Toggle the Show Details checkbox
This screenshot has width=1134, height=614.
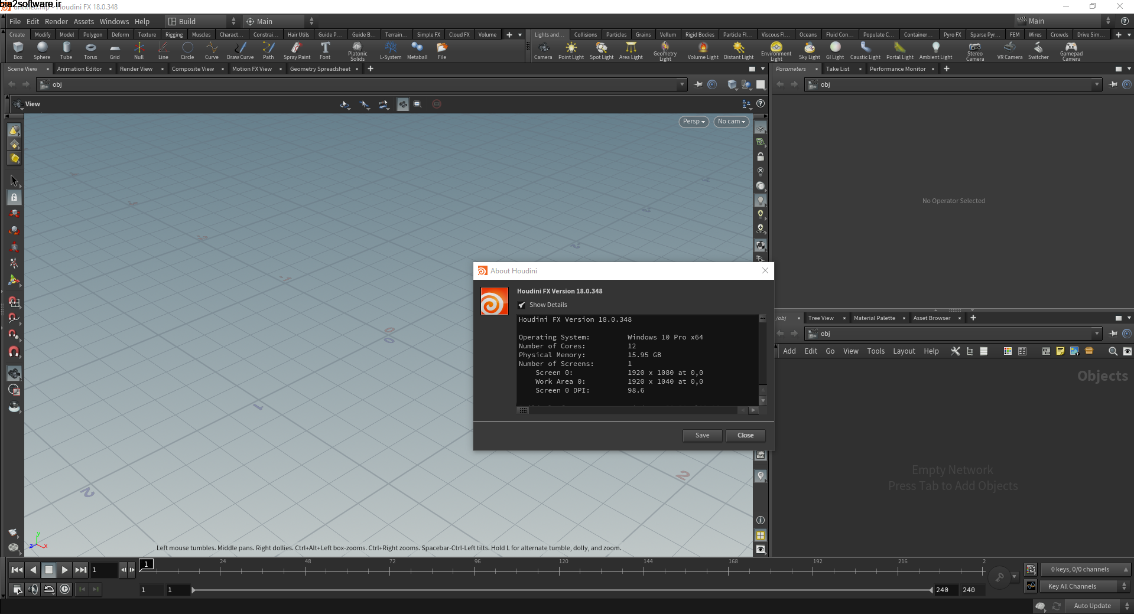522,305
